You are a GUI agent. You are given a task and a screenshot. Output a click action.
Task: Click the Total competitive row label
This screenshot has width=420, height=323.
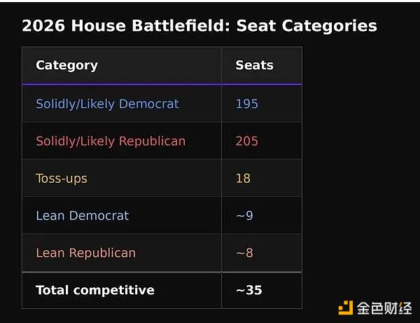coord(95,290)
